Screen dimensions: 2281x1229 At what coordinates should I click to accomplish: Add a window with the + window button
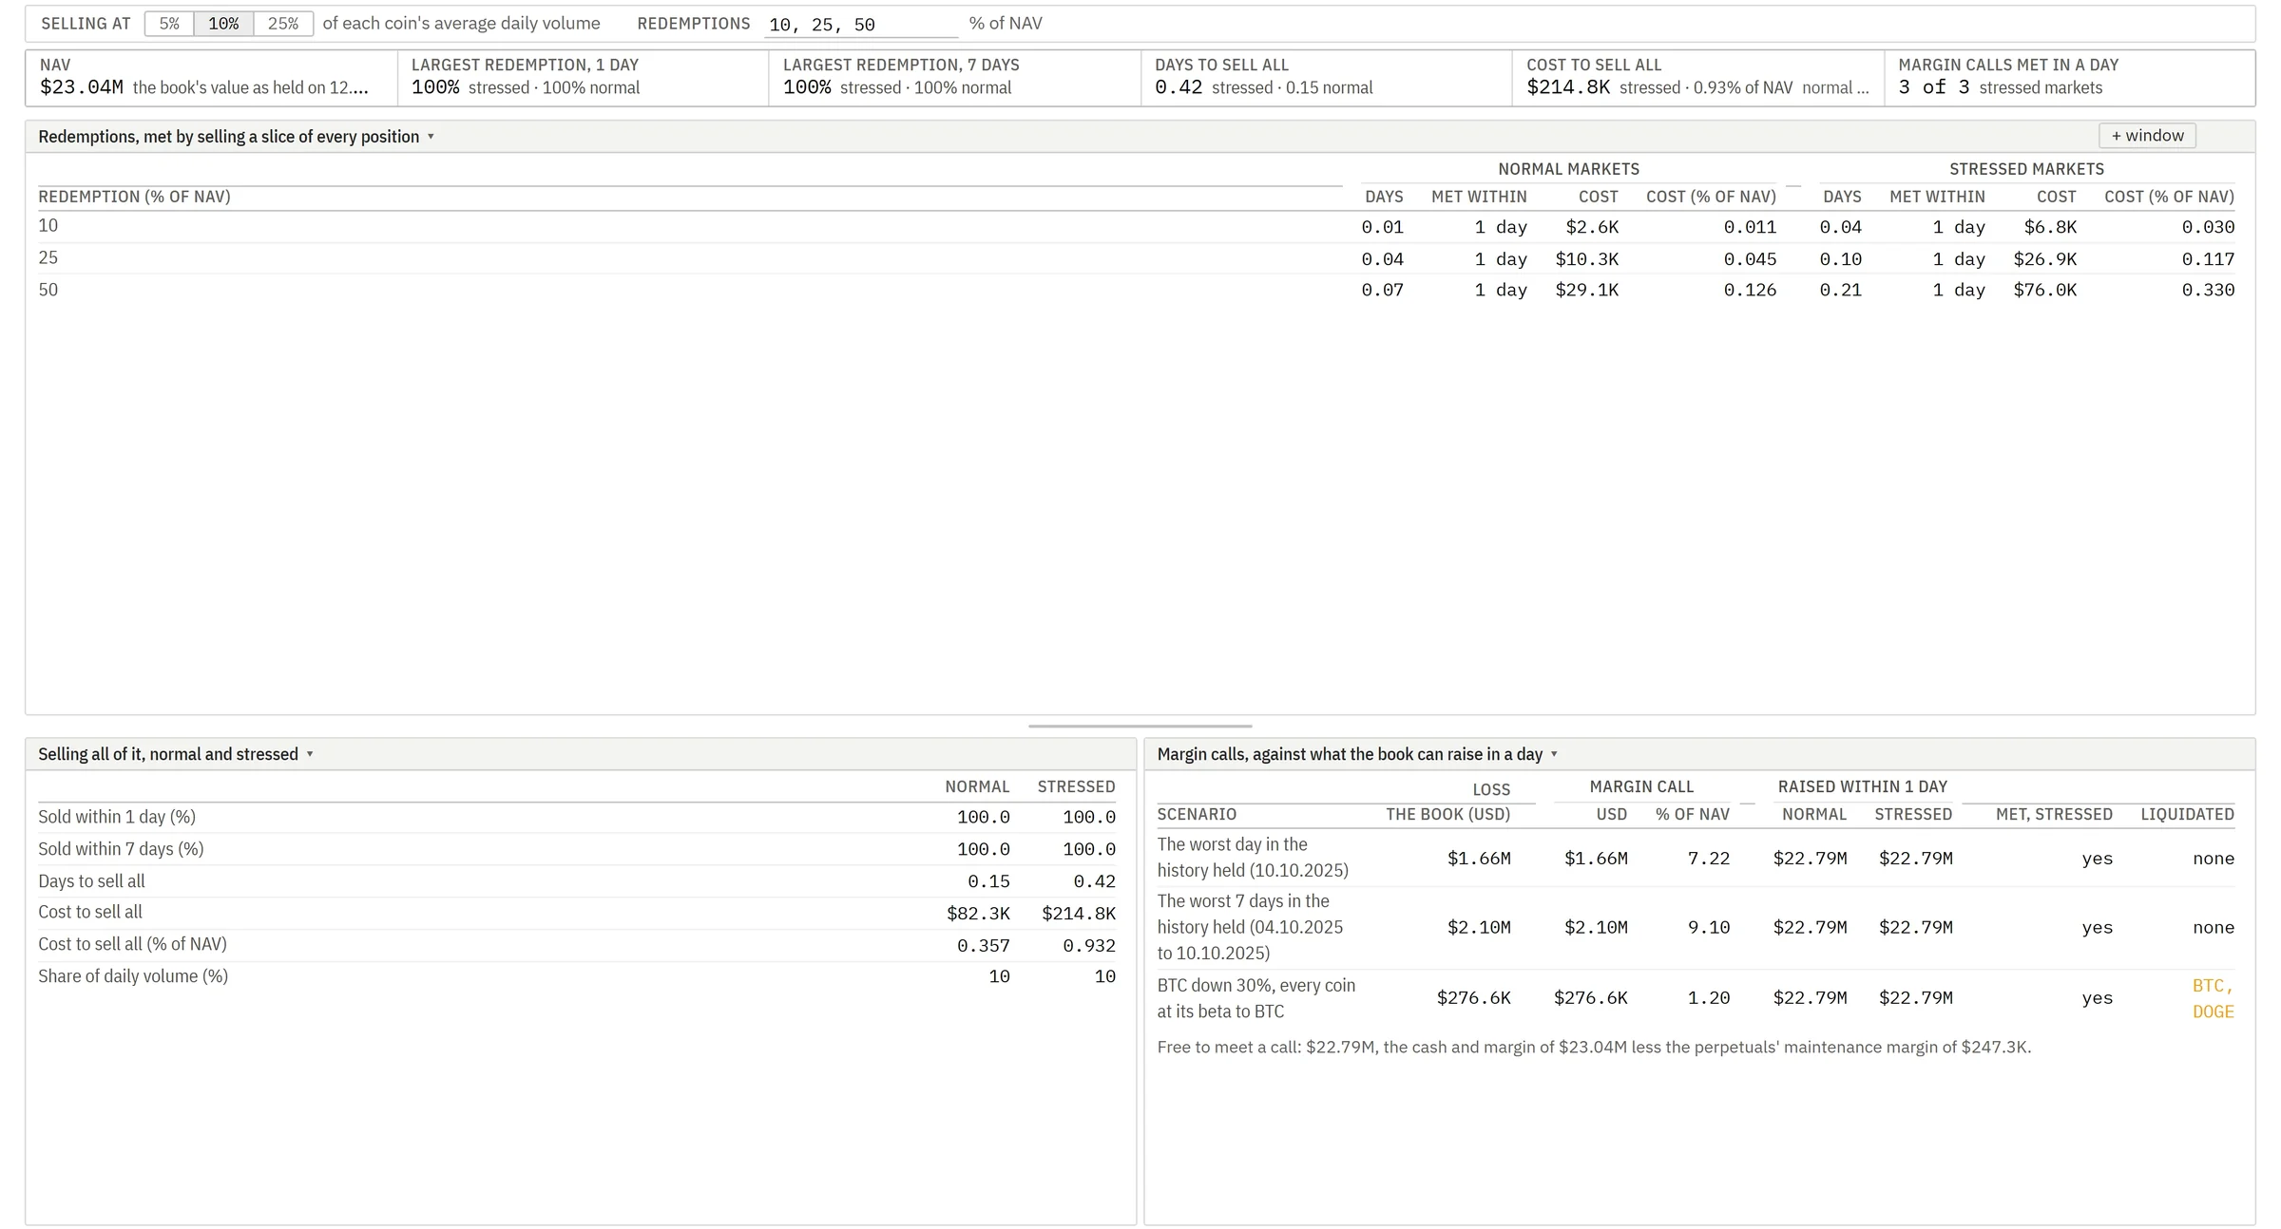tap(2147, 136)
